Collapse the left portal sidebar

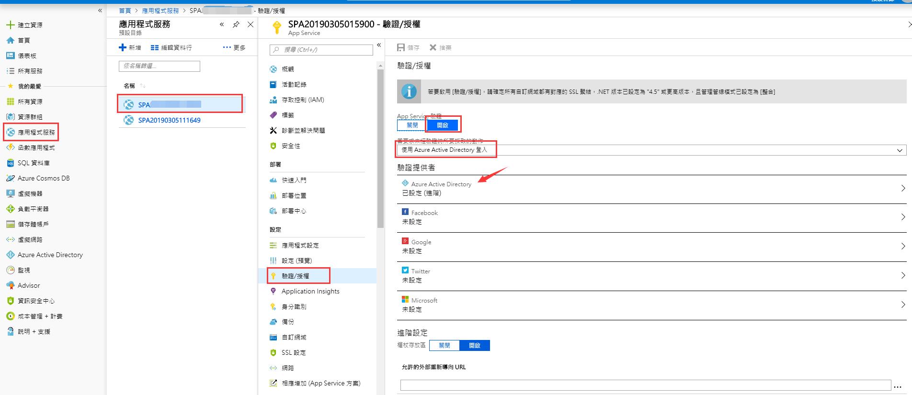pyautogui.click(x=100, y=10)
